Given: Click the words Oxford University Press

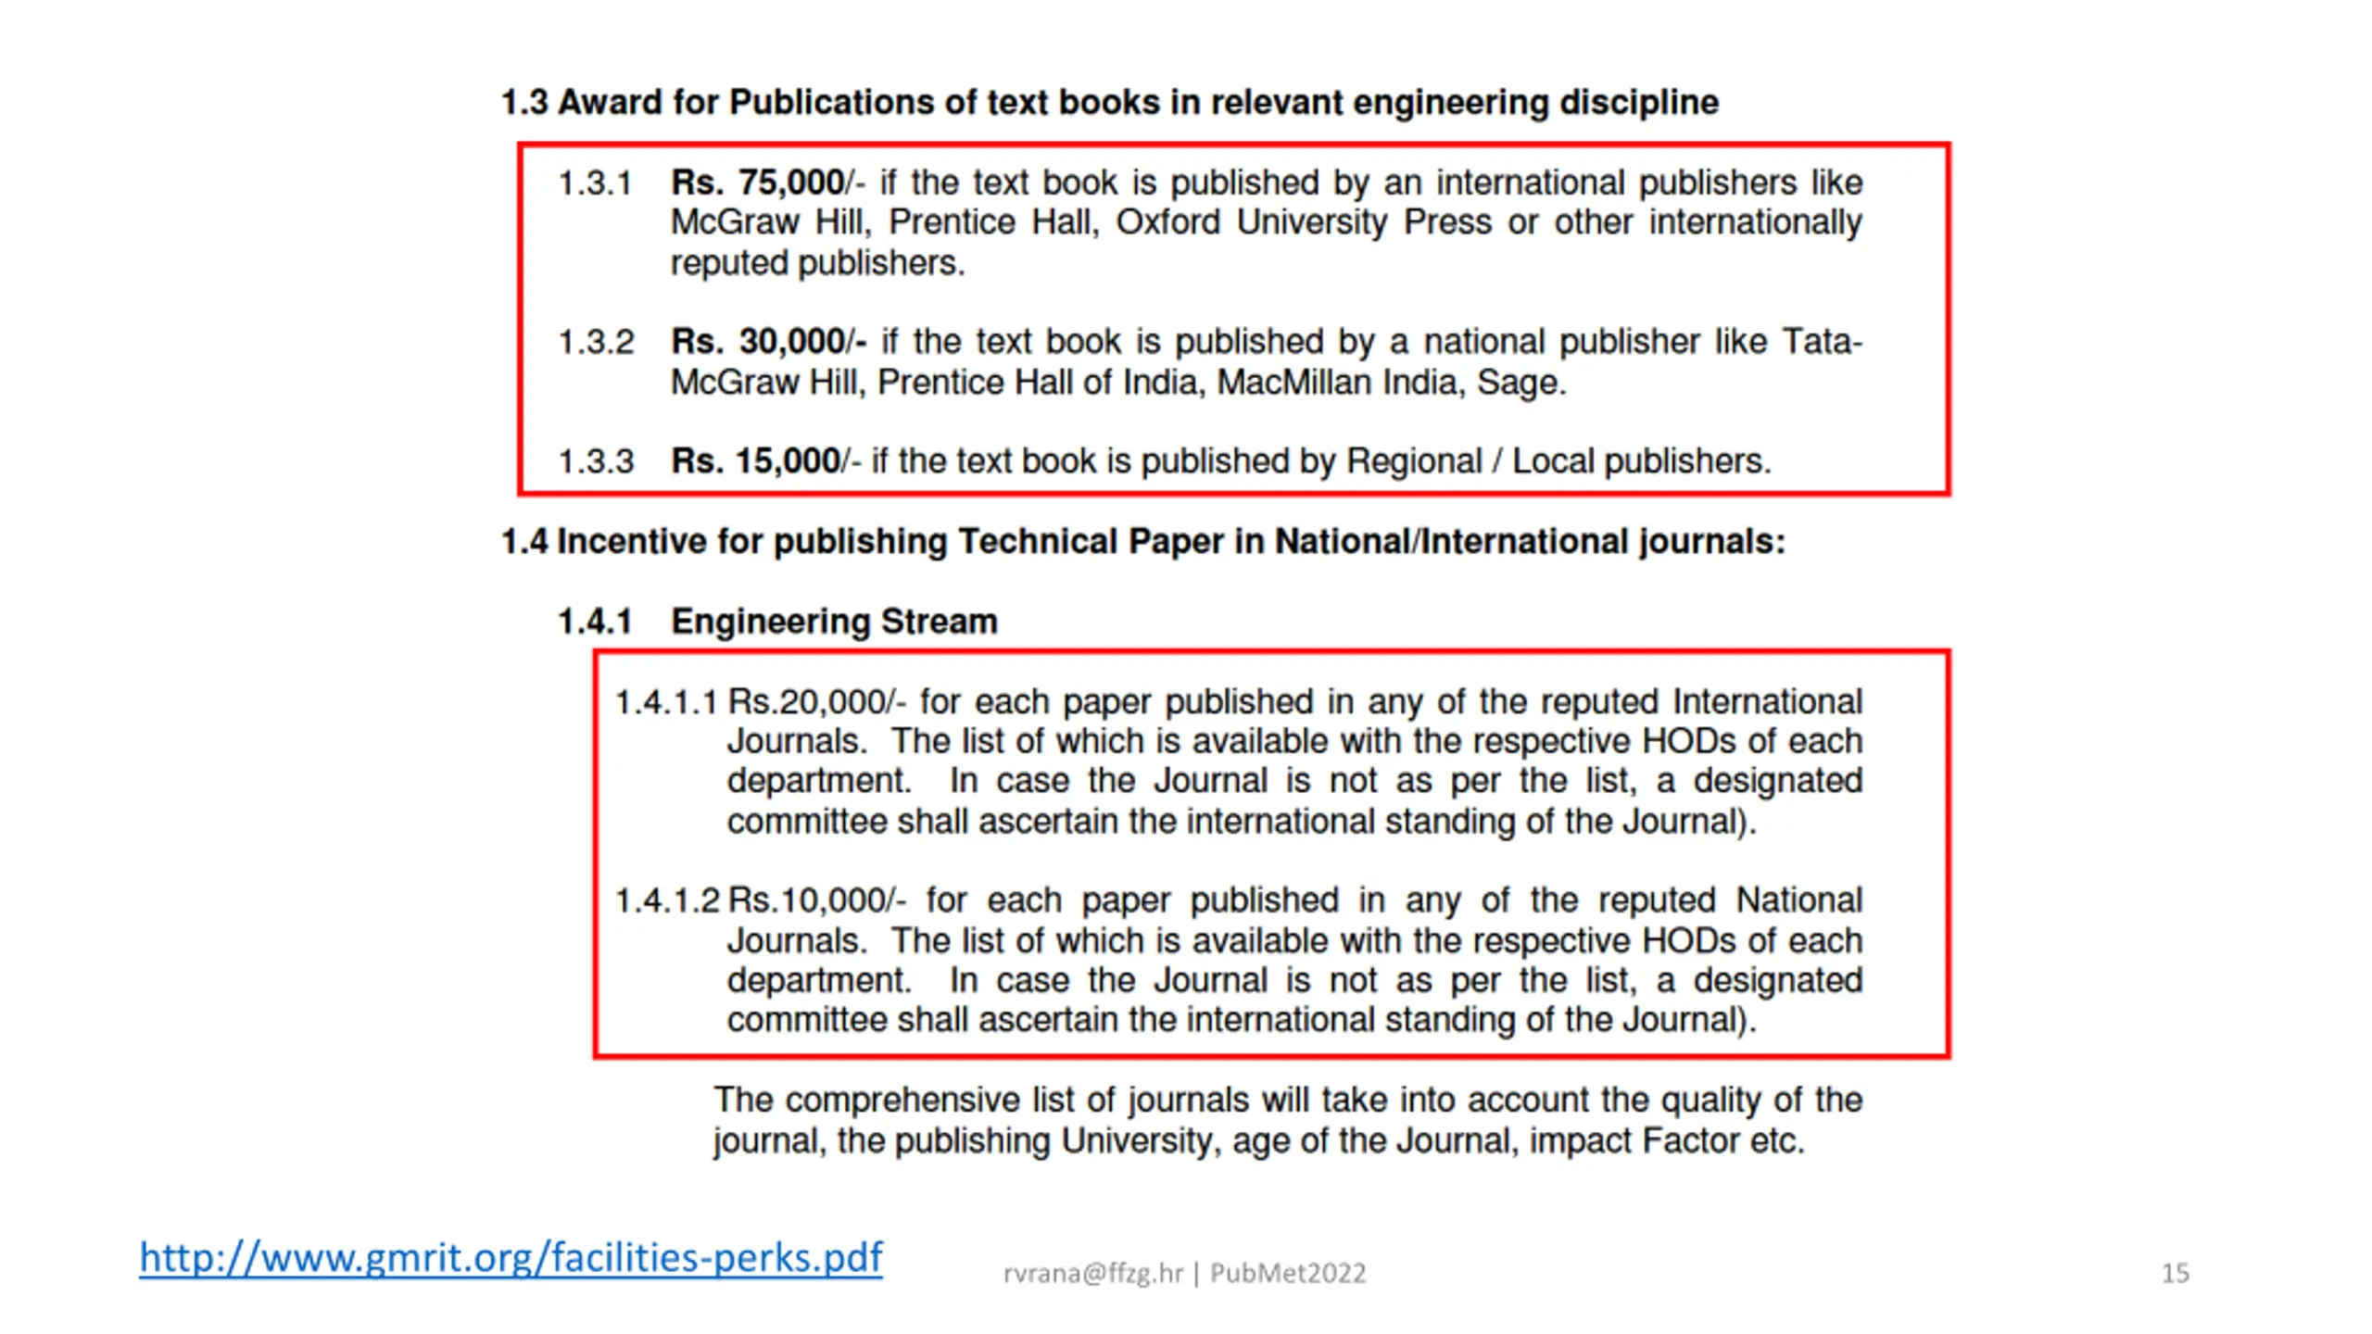Looking at the screenshot, I should click(x=1303, y=223).
